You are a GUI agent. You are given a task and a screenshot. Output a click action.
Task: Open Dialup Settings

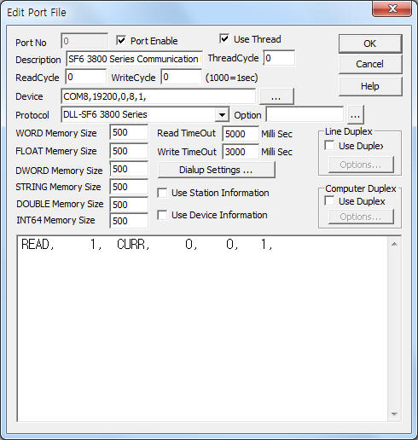point(216,170)
